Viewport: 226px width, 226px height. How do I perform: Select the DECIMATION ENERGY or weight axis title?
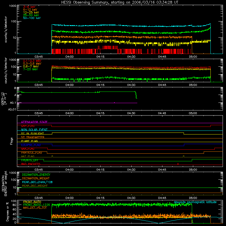tap(4, 184)
